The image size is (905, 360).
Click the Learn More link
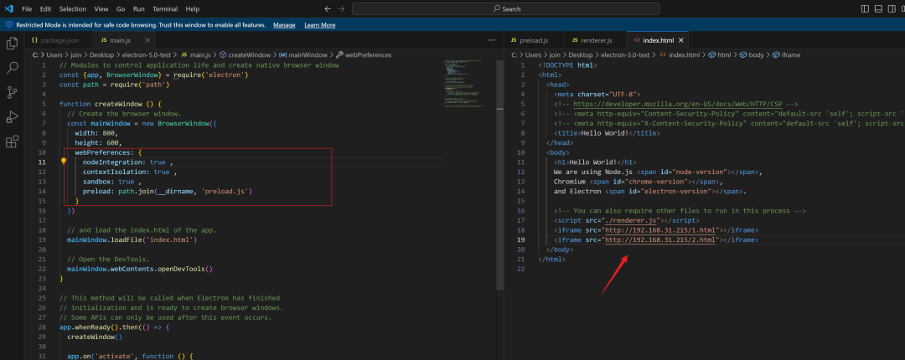320,25
